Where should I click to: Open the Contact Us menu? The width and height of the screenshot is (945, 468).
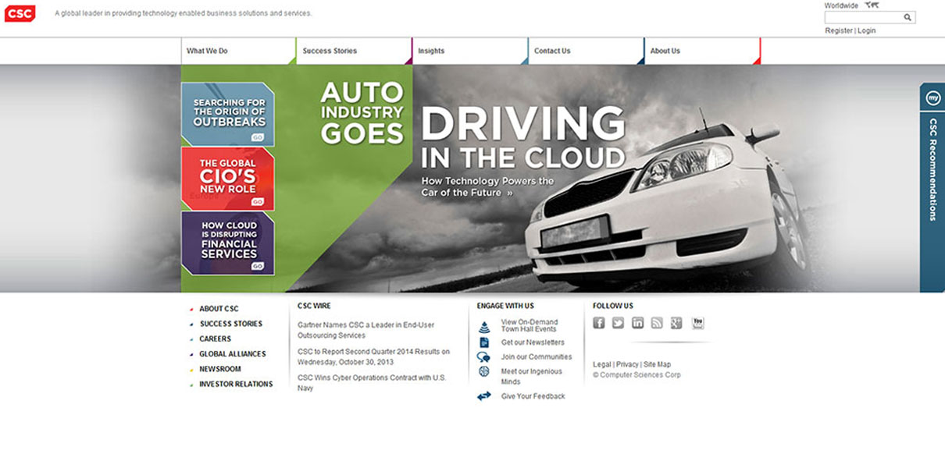tap(586, 51)
